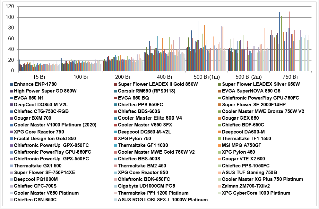Click Cougar GEX 850 legend label
Viewport: 319px width, 209px height.
[x=240, y=118]
